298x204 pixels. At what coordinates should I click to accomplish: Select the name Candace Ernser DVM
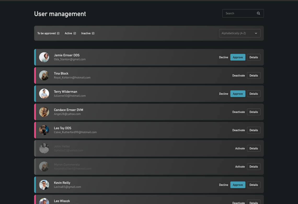[68, 110]
